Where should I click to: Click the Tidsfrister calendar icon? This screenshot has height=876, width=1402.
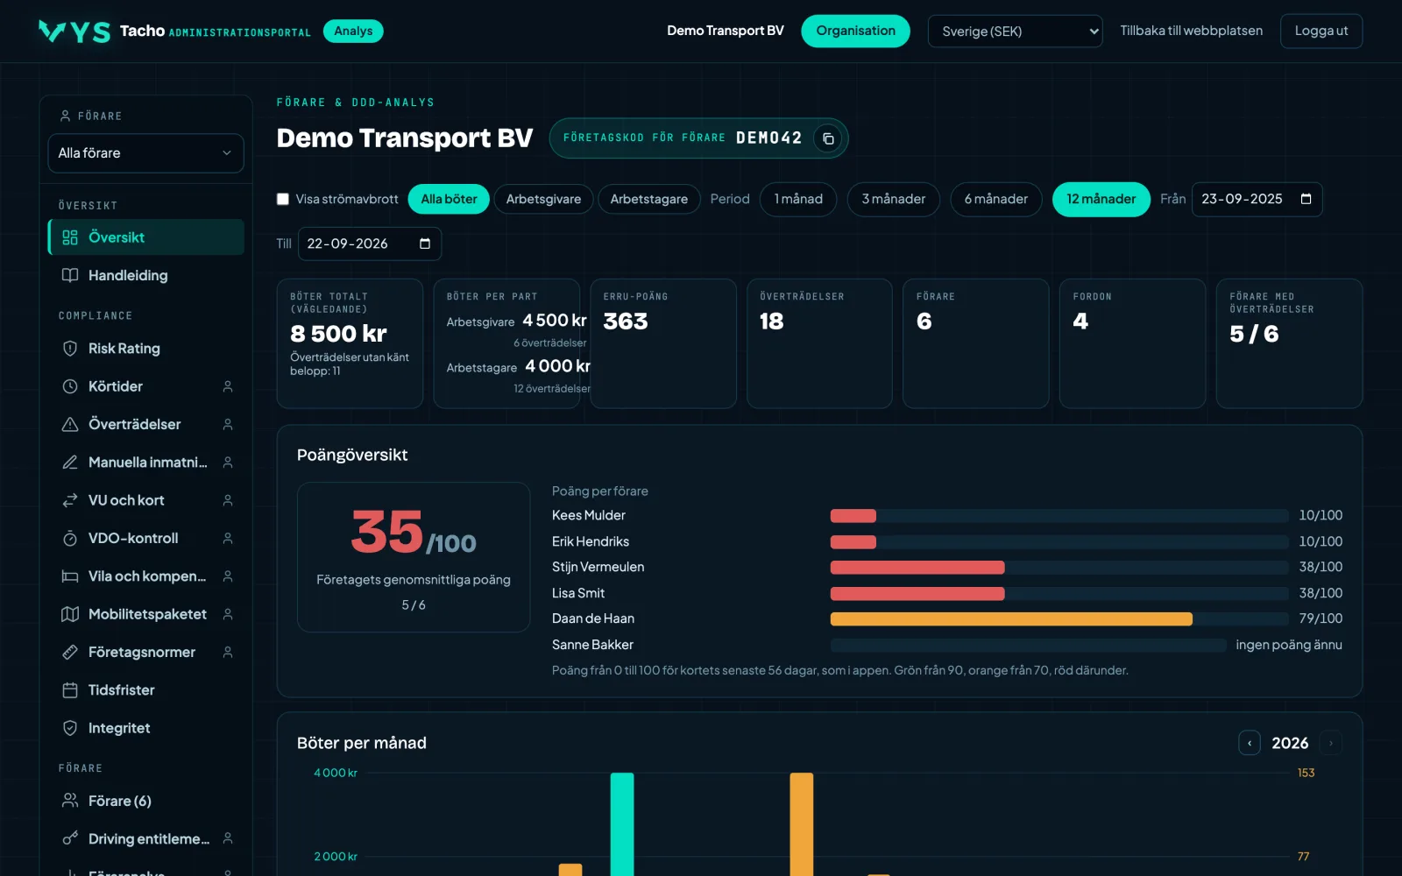[70, 690]
